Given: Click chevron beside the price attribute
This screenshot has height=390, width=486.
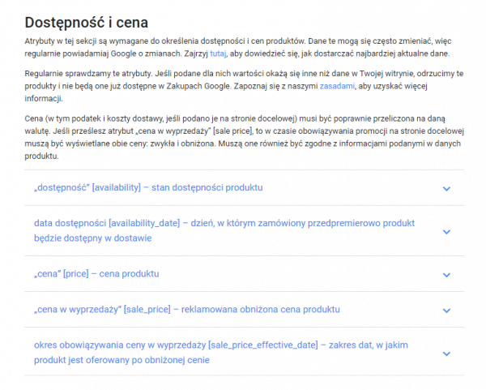Looking at the screenshot, I should pyautogui.click(x=446, y=275).
